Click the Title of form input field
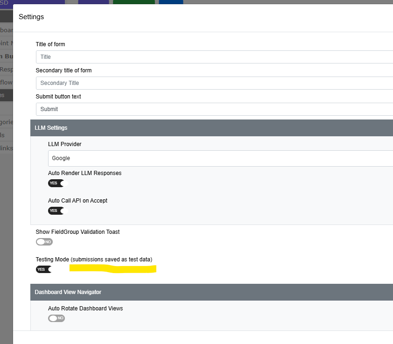 215,57
